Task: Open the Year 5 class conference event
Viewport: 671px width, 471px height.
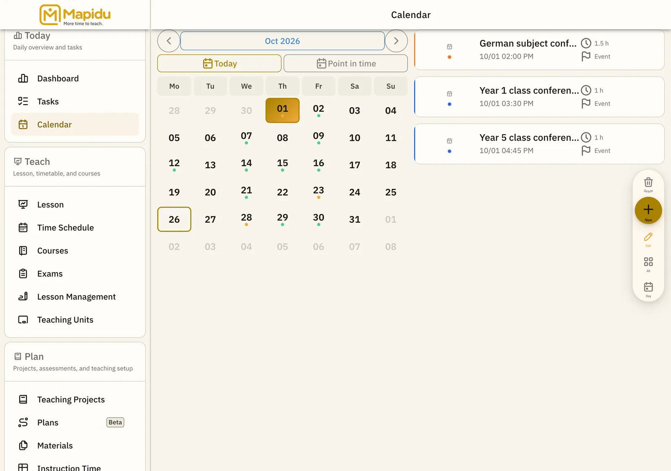Action: point(539,144)
